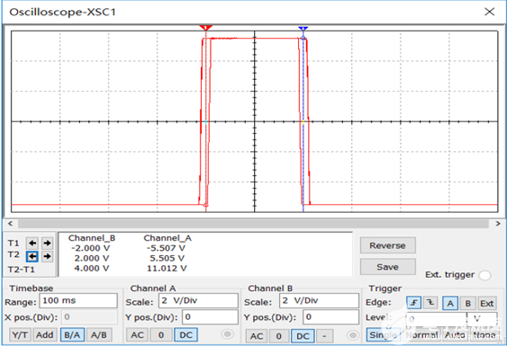Move cursor T1 right with arrow
Viewport: 507px width, 346px height.
coord(47,243)
